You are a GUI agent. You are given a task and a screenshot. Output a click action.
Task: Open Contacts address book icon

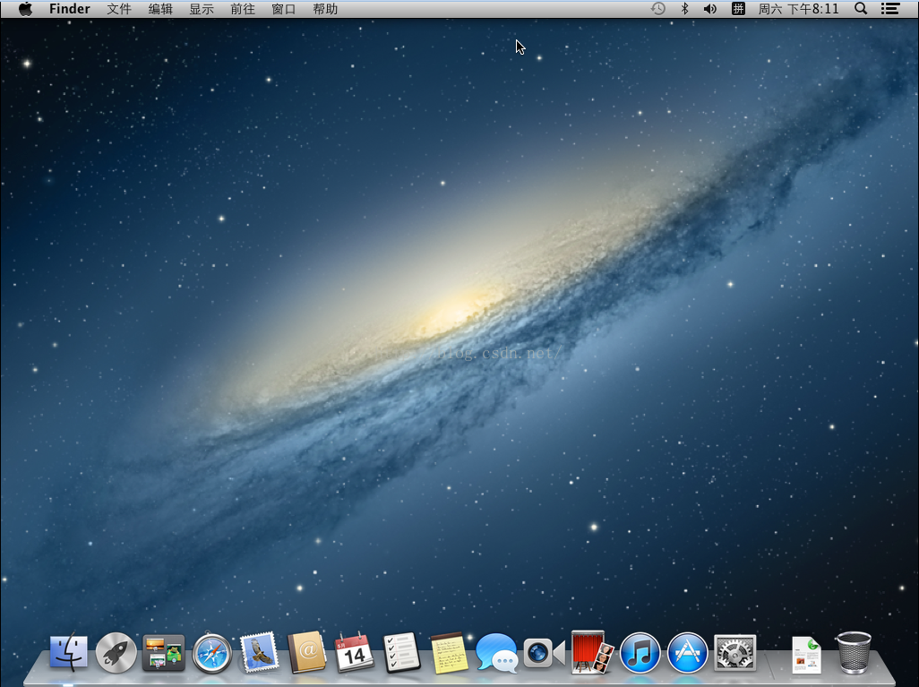tap(307, 653)
